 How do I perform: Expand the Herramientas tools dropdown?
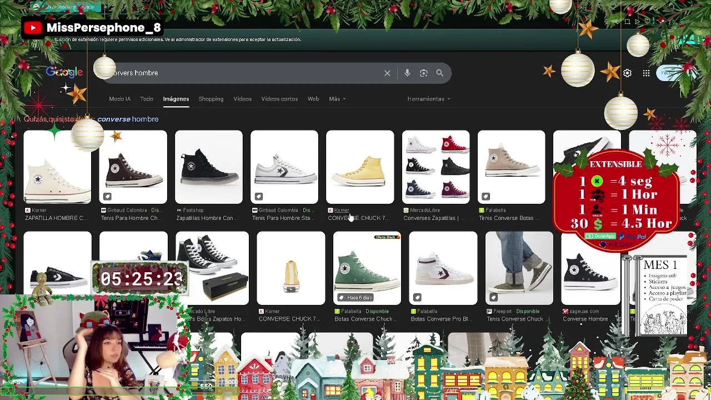(x=429, y=99)
